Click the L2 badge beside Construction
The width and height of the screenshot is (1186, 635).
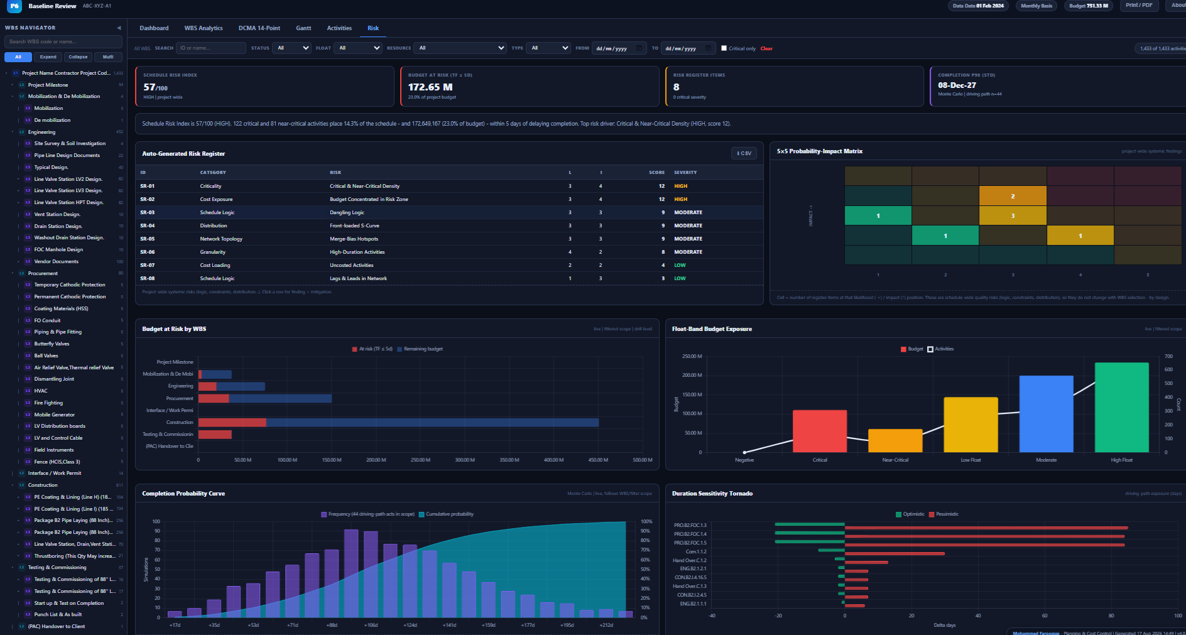click(x=22, y=485)
